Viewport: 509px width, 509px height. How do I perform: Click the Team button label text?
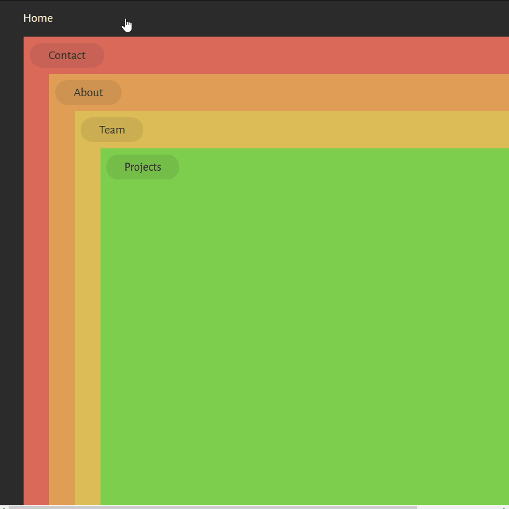click(112, 130)
